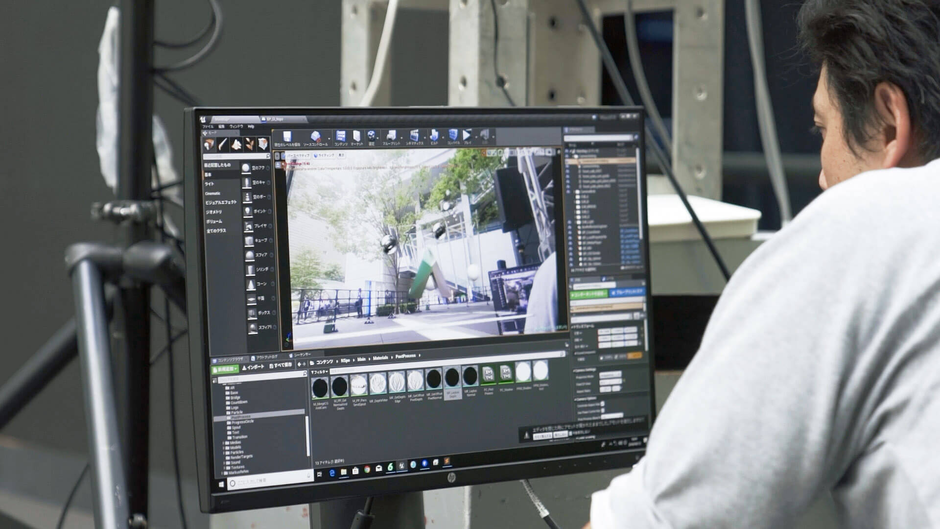This screenshot has width=940, height=529.
Task: Open the Blueprints toolbar dropdown arrow
Action: coord(401,137)
